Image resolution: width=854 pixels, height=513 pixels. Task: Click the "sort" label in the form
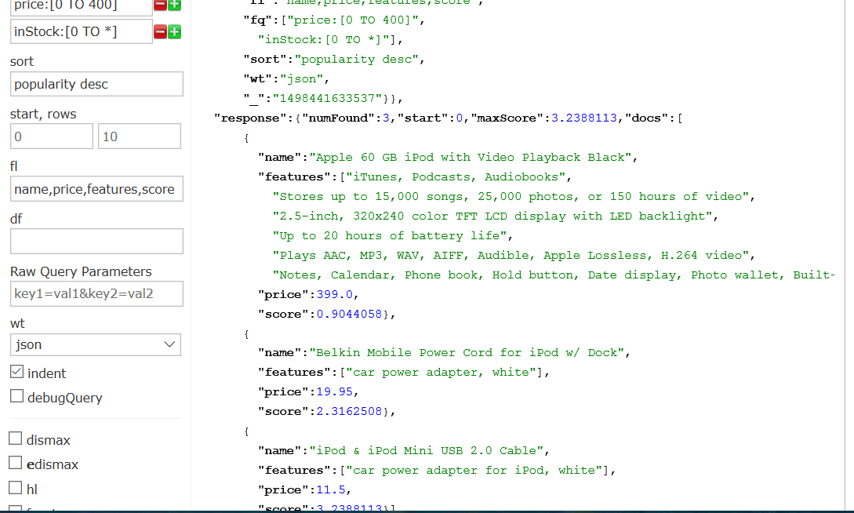(22, 61)
